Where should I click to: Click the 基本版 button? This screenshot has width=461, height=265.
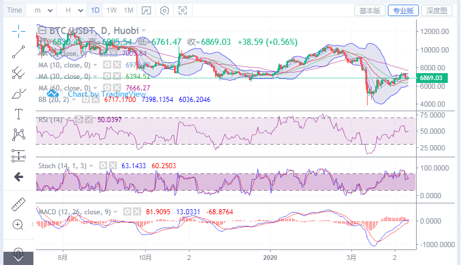pyautogui.click(x=370, y=10)
